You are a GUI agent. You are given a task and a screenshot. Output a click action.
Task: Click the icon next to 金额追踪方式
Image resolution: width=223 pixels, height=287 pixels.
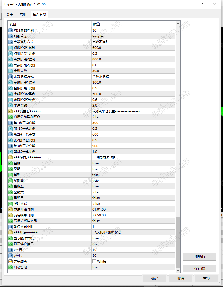(x=10, y=77)
